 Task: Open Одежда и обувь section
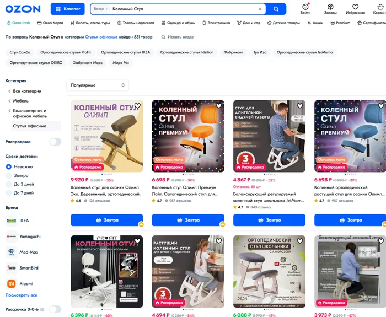178,23
